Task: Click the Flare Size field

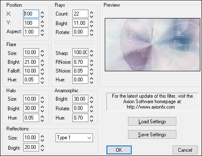Action: click(x=31, y=52)
